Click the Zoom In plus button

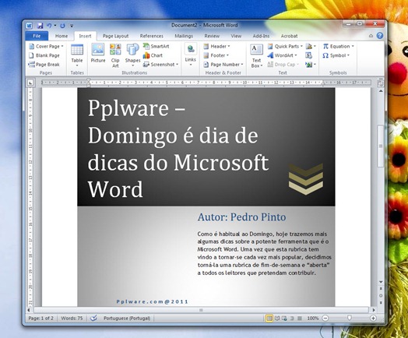(373, 319)
